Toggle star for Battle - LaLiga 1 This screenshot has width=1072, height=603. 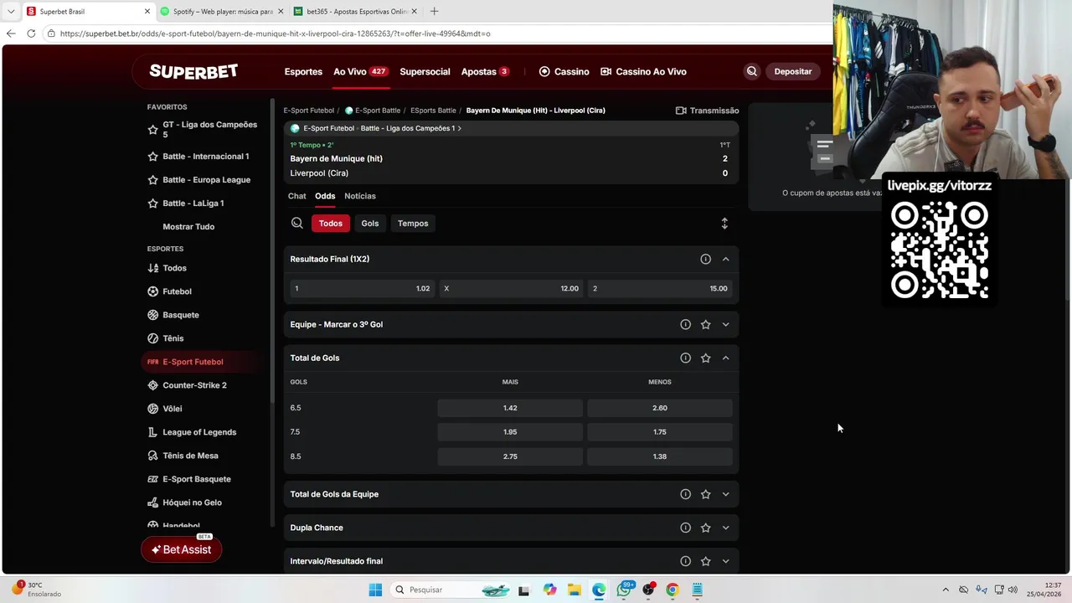152,204
